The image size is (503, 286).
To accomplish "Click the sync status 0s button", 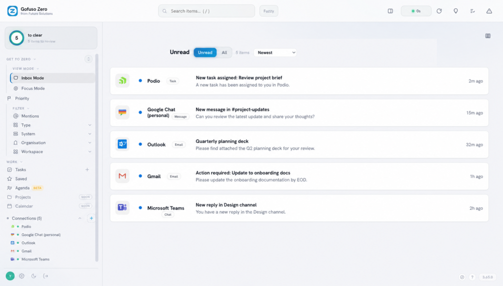I will tap(416, 11).
